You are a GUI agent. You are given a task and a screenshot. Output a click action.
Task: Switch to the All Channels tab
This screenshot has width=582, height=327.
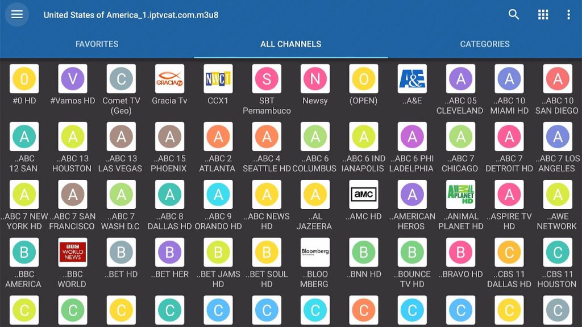click(x=291, y=44)
